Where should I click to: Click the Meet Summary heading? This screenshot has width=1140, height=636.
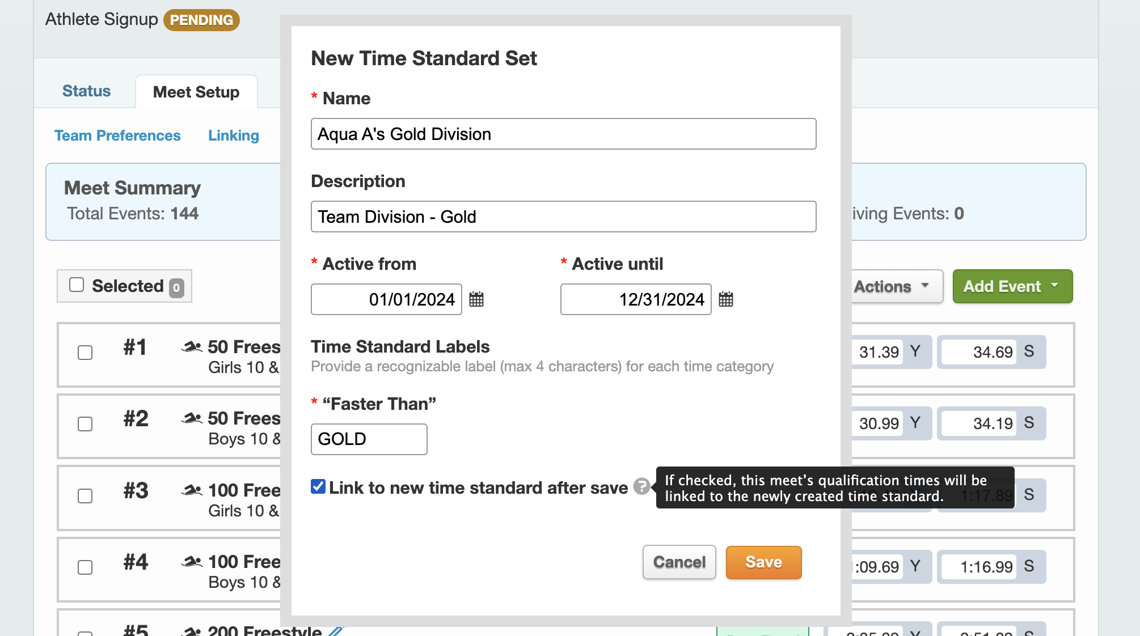point(132,188)
